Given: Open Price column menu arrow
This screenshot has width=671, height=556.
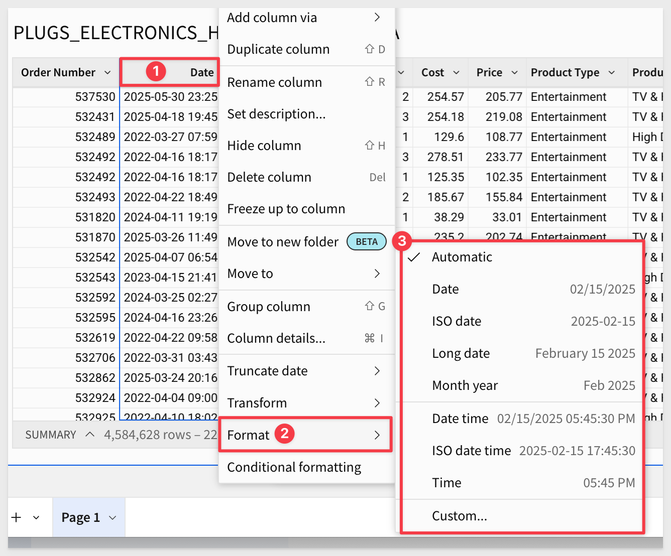Looking at the screenshot, I should click(514, 73).
